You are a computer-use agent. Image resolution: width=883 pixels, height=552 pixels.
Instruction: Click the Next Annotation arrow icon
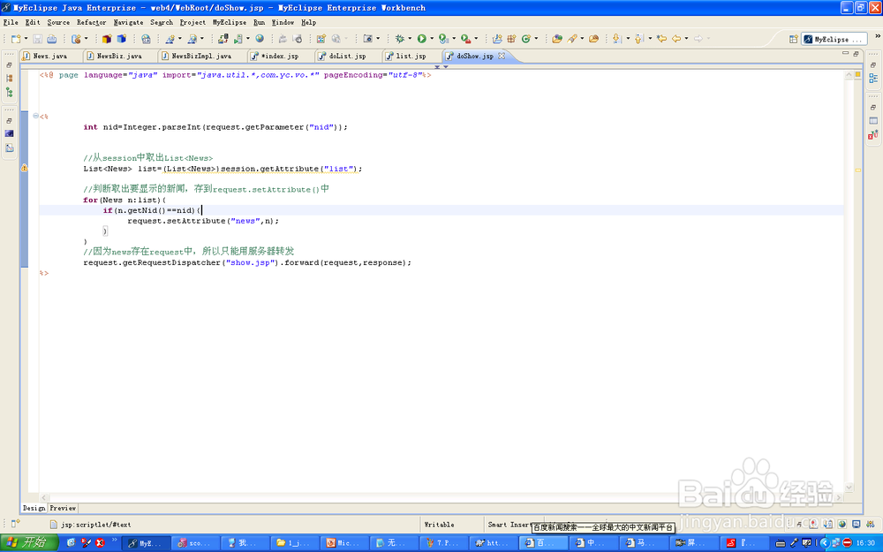[616, 39]
